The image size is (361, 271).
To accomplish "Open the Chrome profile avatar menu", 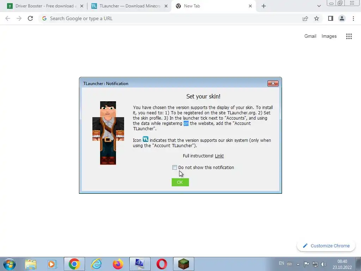I will tap(342, 18).
